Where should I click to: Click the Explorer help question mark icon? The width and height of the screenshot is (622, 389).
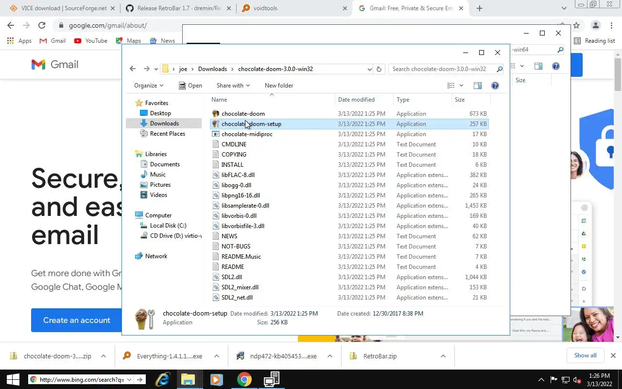coord(495,86)
